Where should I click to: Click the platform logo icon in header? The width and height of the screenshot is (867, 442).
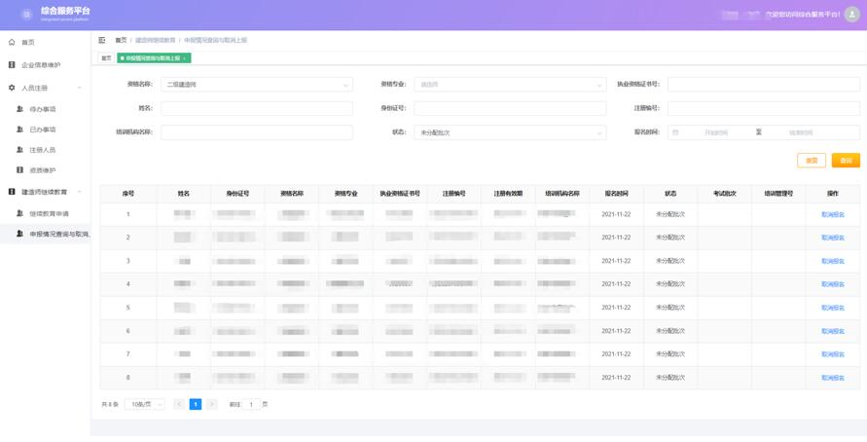click(26, 15)
